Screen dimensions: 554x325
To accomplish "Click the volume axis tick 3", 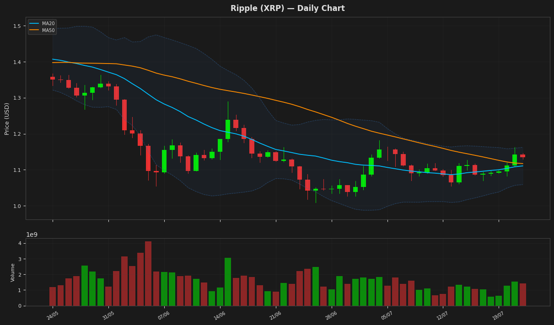I will tap(20, 259).
